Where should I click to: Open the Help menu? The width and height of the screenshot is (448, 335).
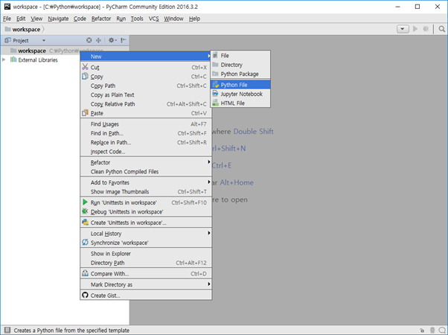[x=194, y=19]
